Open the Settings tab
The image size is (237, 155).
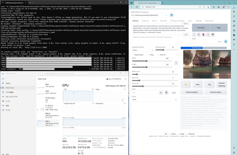[x=198, y=21]
